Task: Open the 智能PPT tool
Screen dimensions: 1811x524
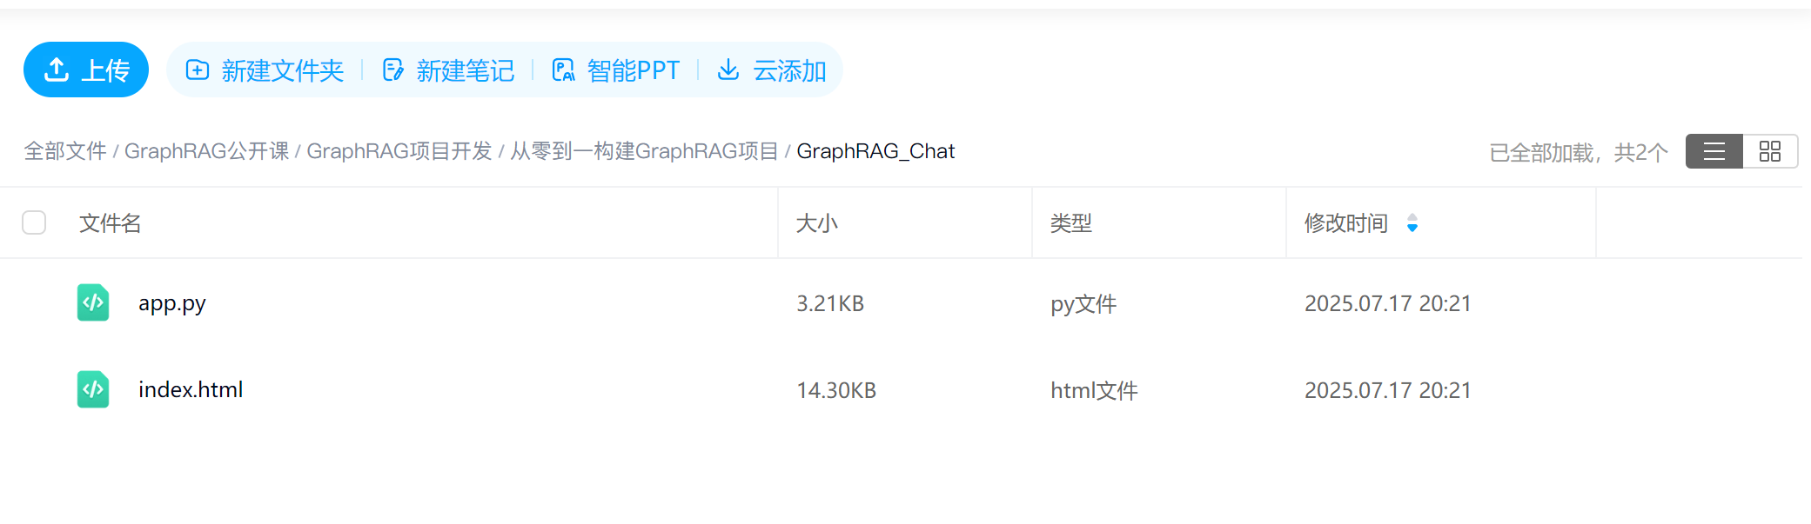Action: (616, 70)
